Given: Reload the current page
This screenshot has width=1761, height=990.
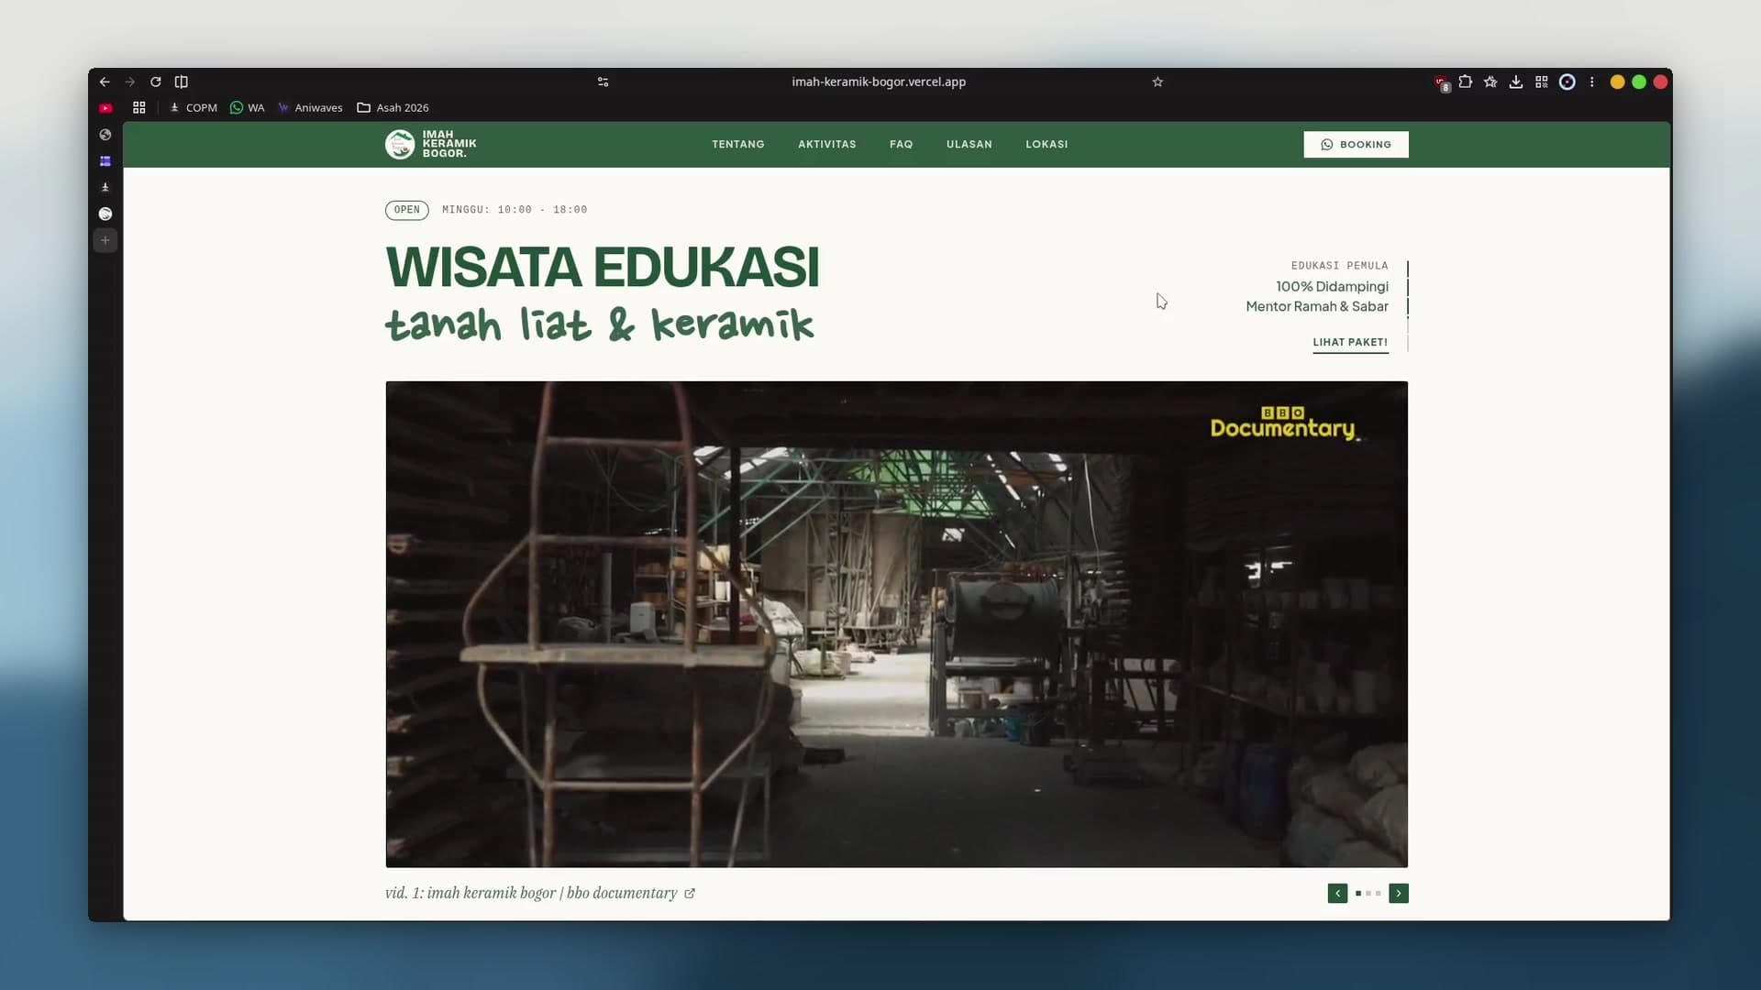Looking at the screenshot, I should [156, 82].
